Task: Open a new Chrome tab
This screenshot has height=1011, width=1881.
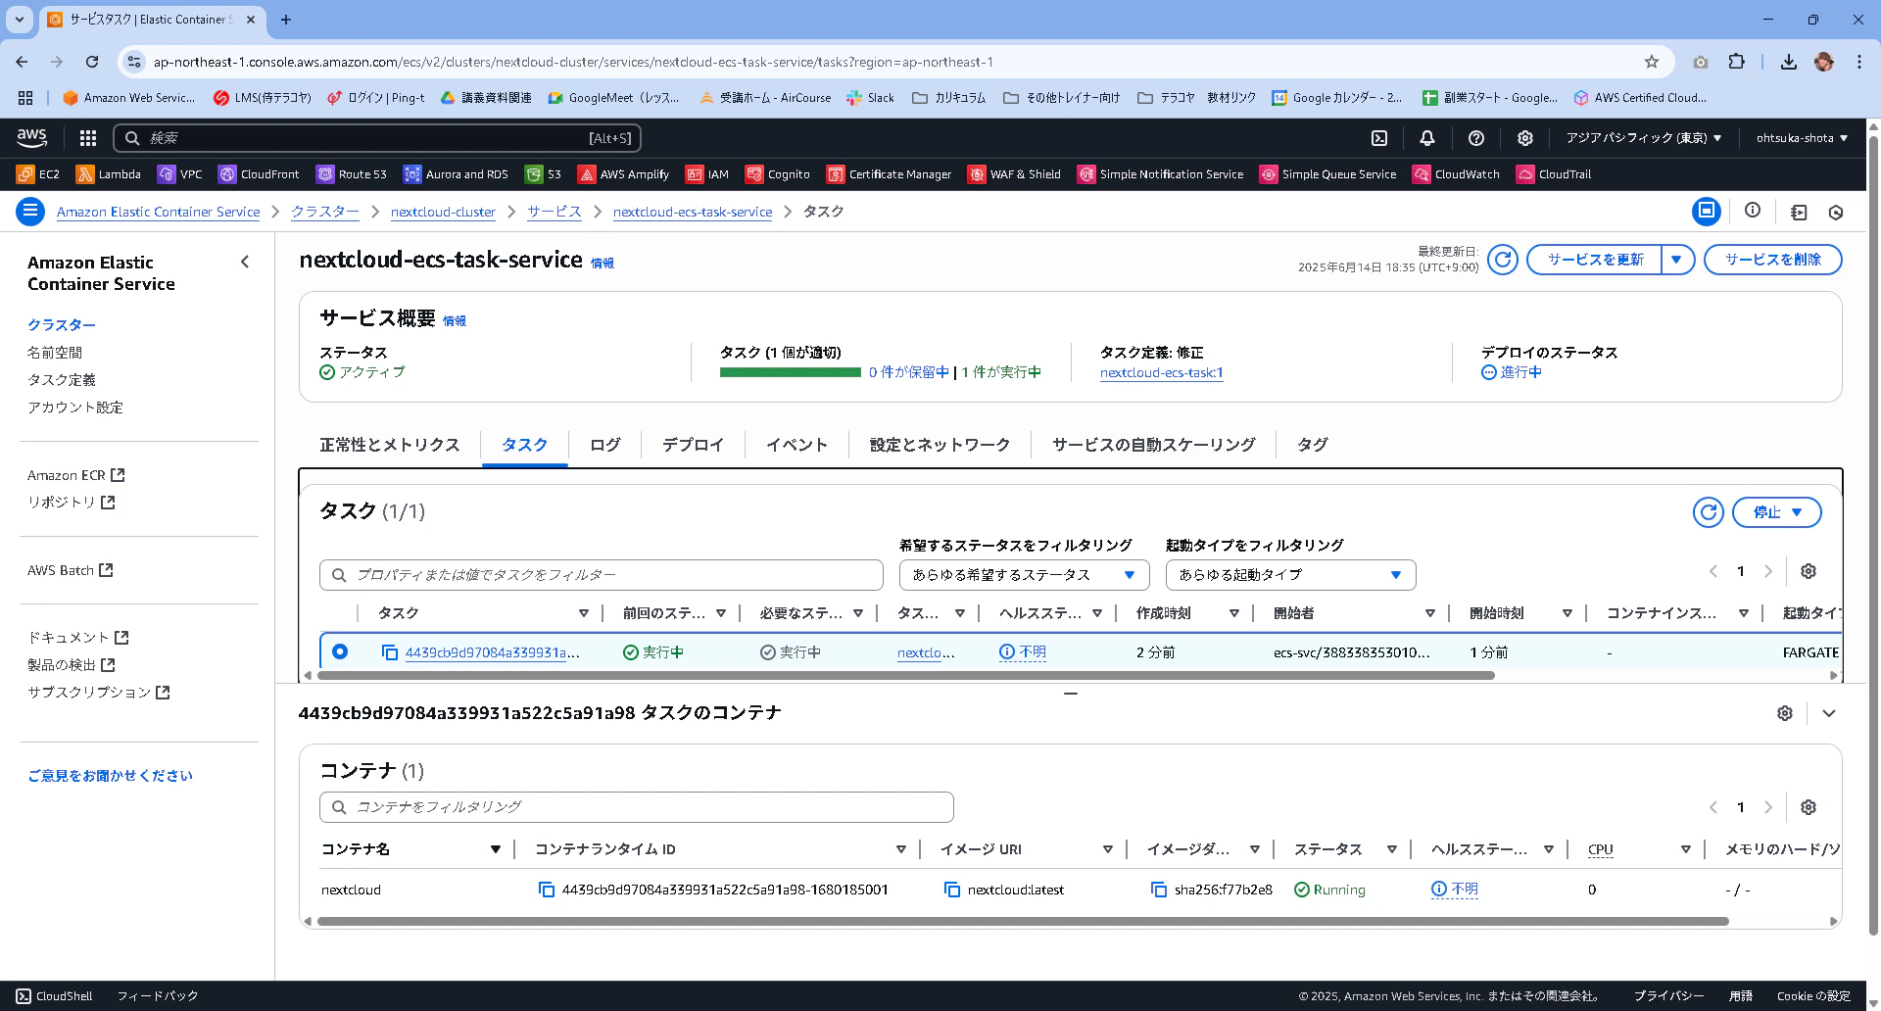Action: pos(286,20)
